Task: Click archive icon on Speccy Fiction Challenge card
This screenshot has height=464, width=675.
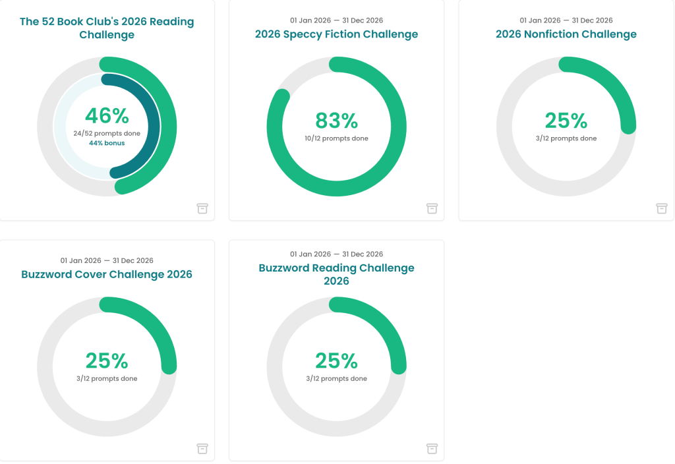Action: [432, 208]
